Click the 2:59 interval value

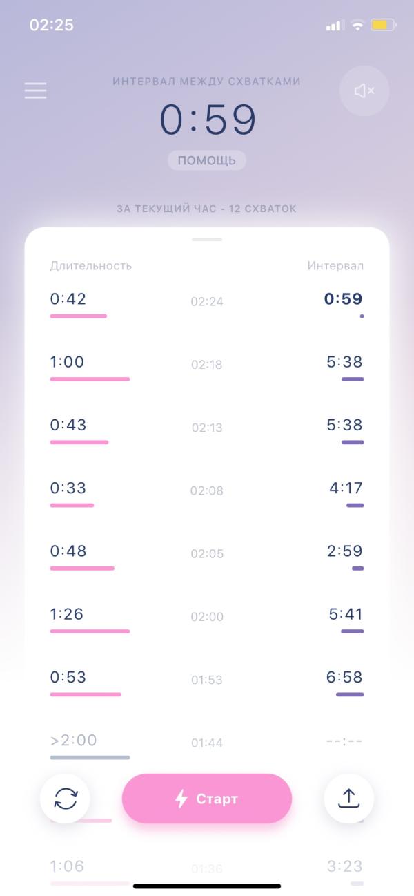[346, 551]
